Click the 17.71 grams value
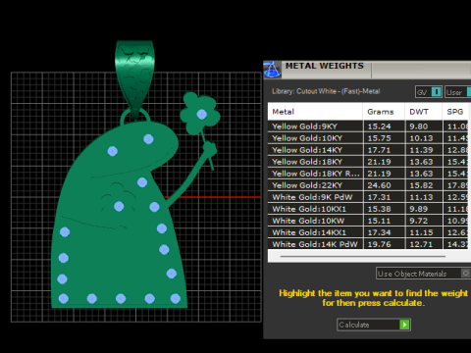The height and width of the screenshot is (353, 471). tap(379, 150)
